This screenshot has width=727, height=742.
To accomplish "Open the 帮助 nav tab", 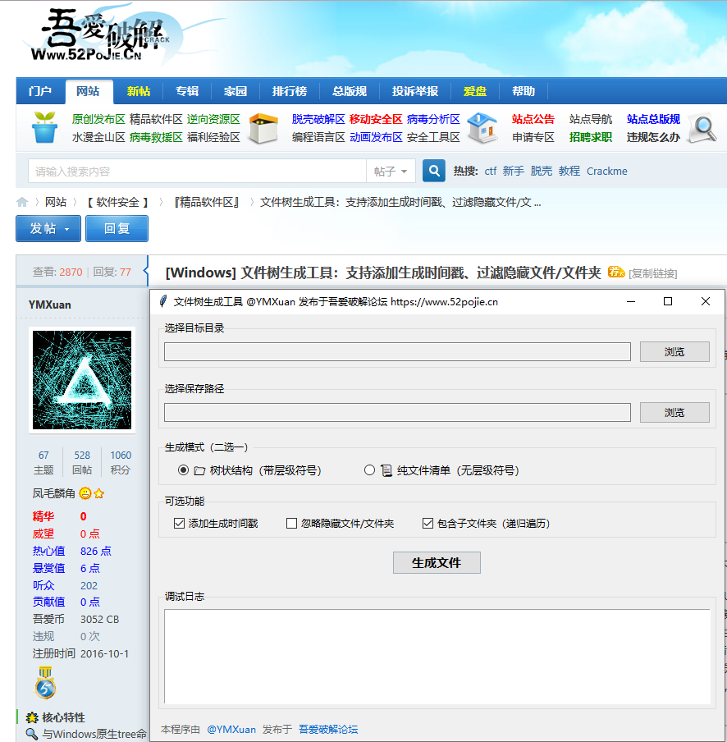I will 524,91.
